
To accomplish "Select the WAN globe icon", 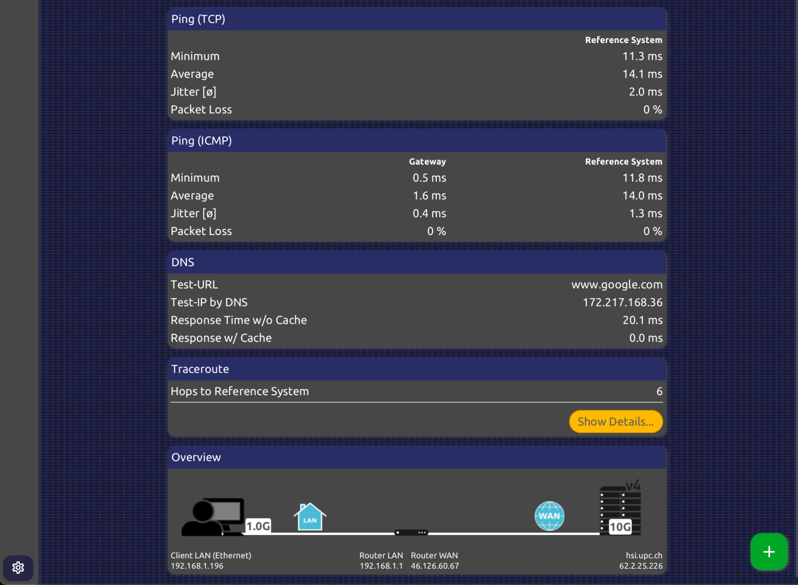I will point(549,516).
